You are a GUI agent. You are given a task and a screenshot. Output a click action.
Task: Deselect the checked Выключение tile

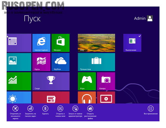[x=132, y=43]
